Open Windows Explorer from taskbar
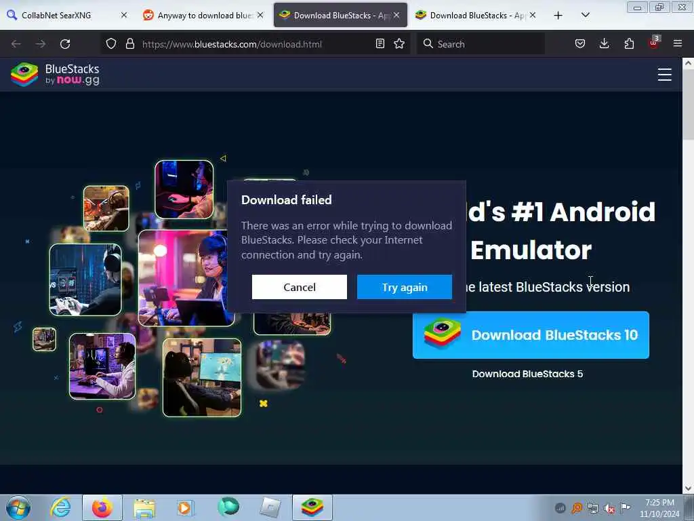The height and width of the screenshot is (521, 694). coord(144,507)
